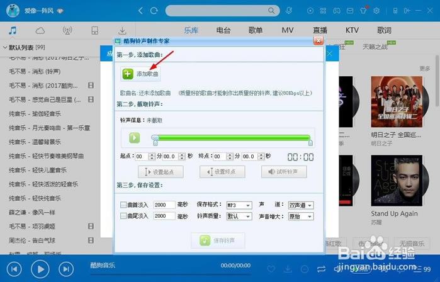Click the user avatar icon
Image resolution: width=440 pixels, height=282 pixels.
(13, 11)
